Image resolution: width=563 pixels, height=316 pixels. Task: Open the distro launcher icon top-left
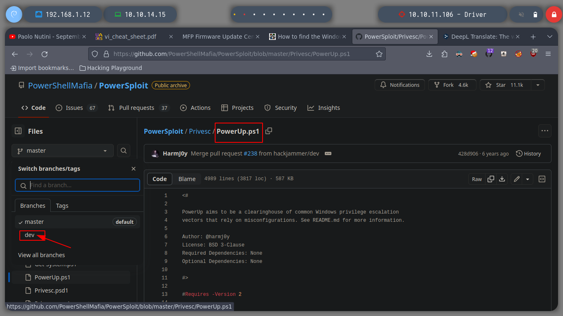[14, 14]
